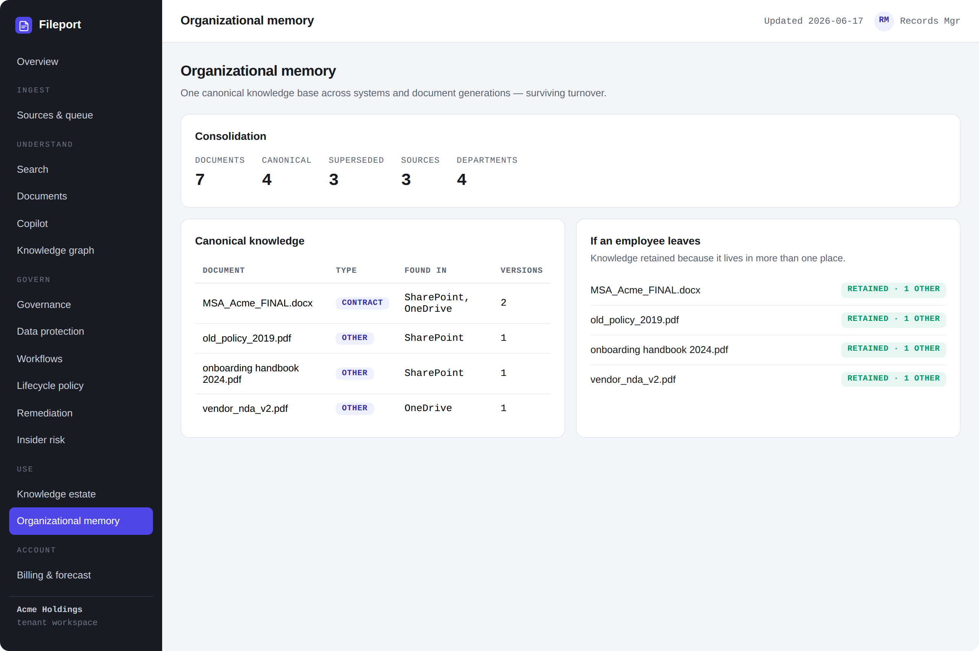This screenshot has height=651, width=979.
Task: Go to Sources & queue
Action: [x=81, y=115]
